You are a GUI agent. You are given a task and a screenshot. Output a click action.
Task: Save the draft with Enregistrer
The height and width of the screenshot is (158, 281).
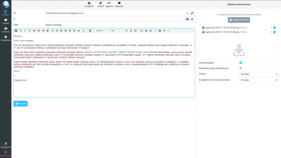pyautogui.click(x=89, y=4)
